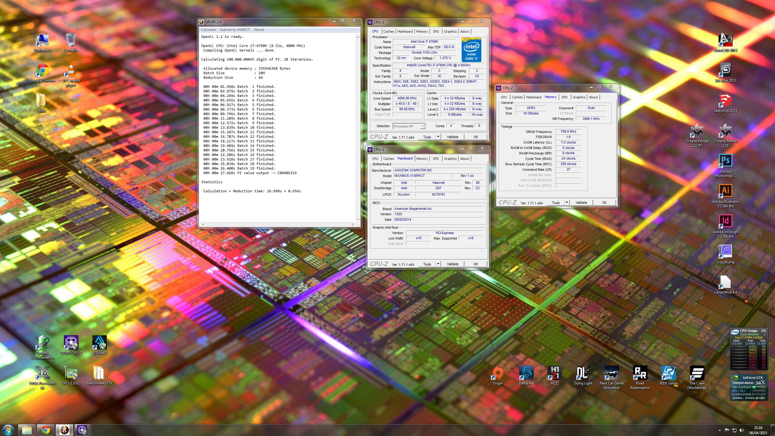This screenshot has width=775, height=436.
Task: Select the VLC media player shortcut
Action: pyautogui.click(x=71, y=75)
